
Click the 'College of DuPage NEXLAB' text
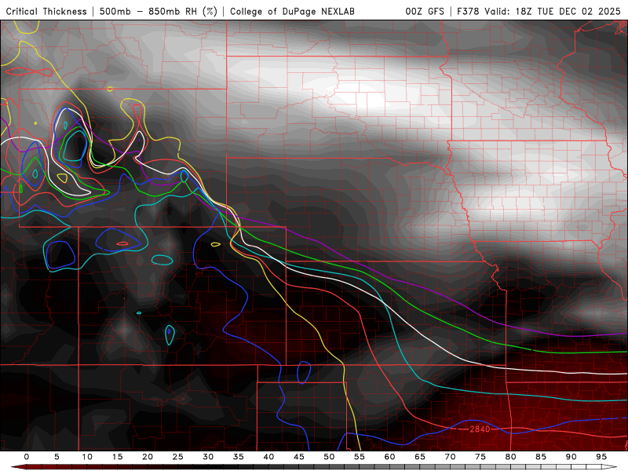[x=292, y=12]
